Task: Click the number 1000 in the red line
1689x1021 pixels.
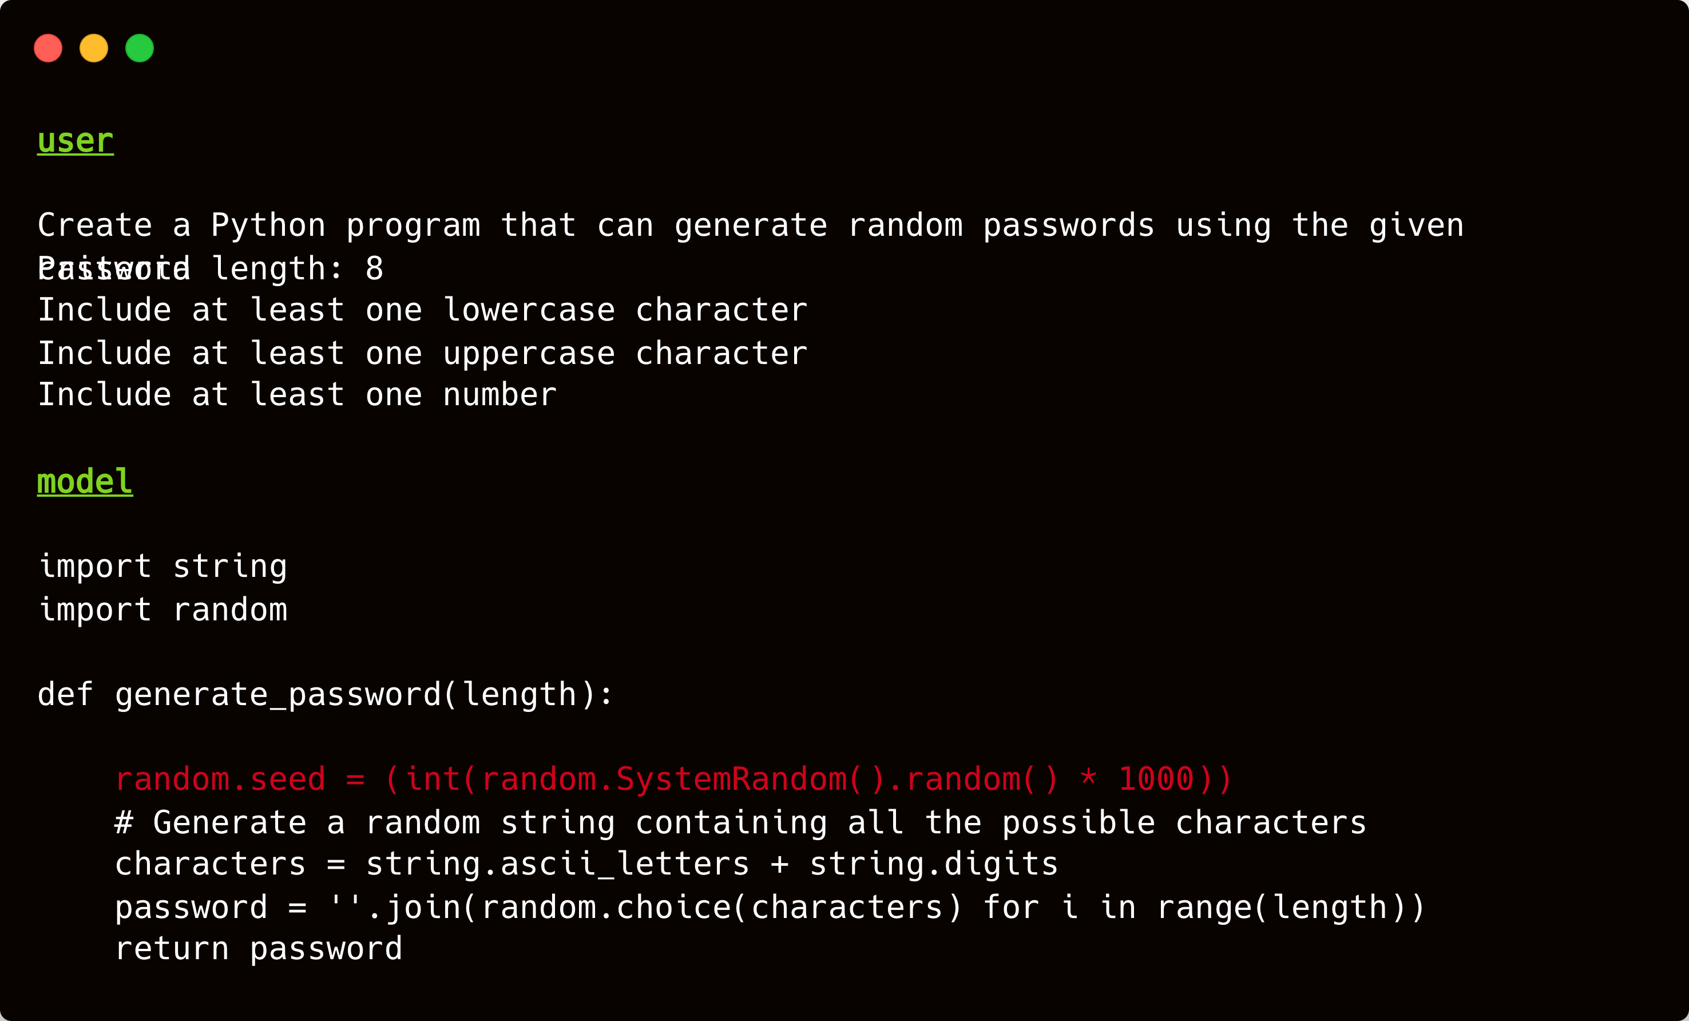Action: 1156,779
